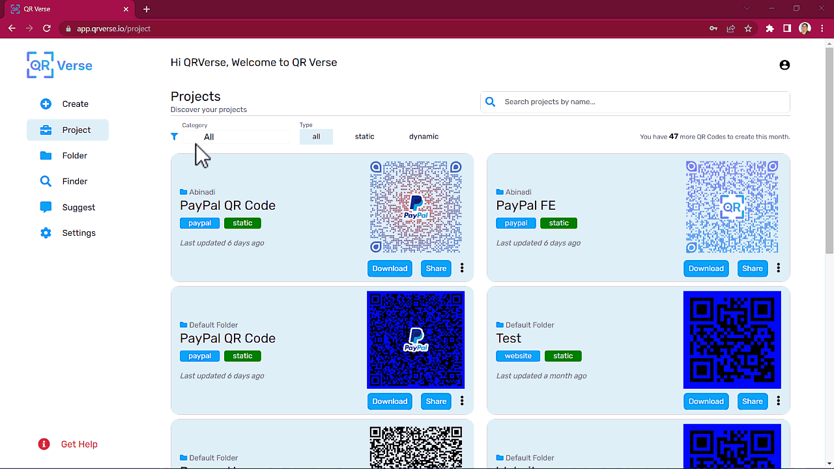Click the Default Folder PayPal QR Code image

416,340
